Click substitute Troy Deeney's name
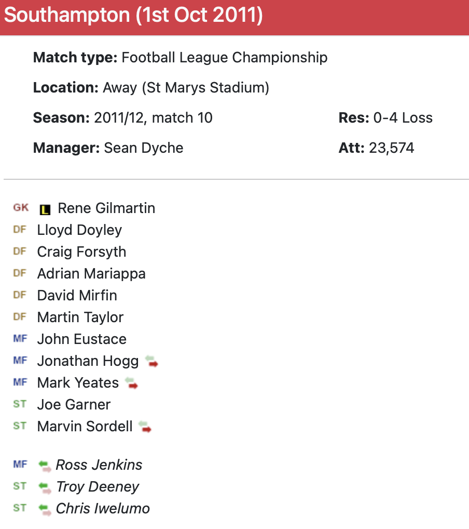469x529 pixels. pos(98,487)
